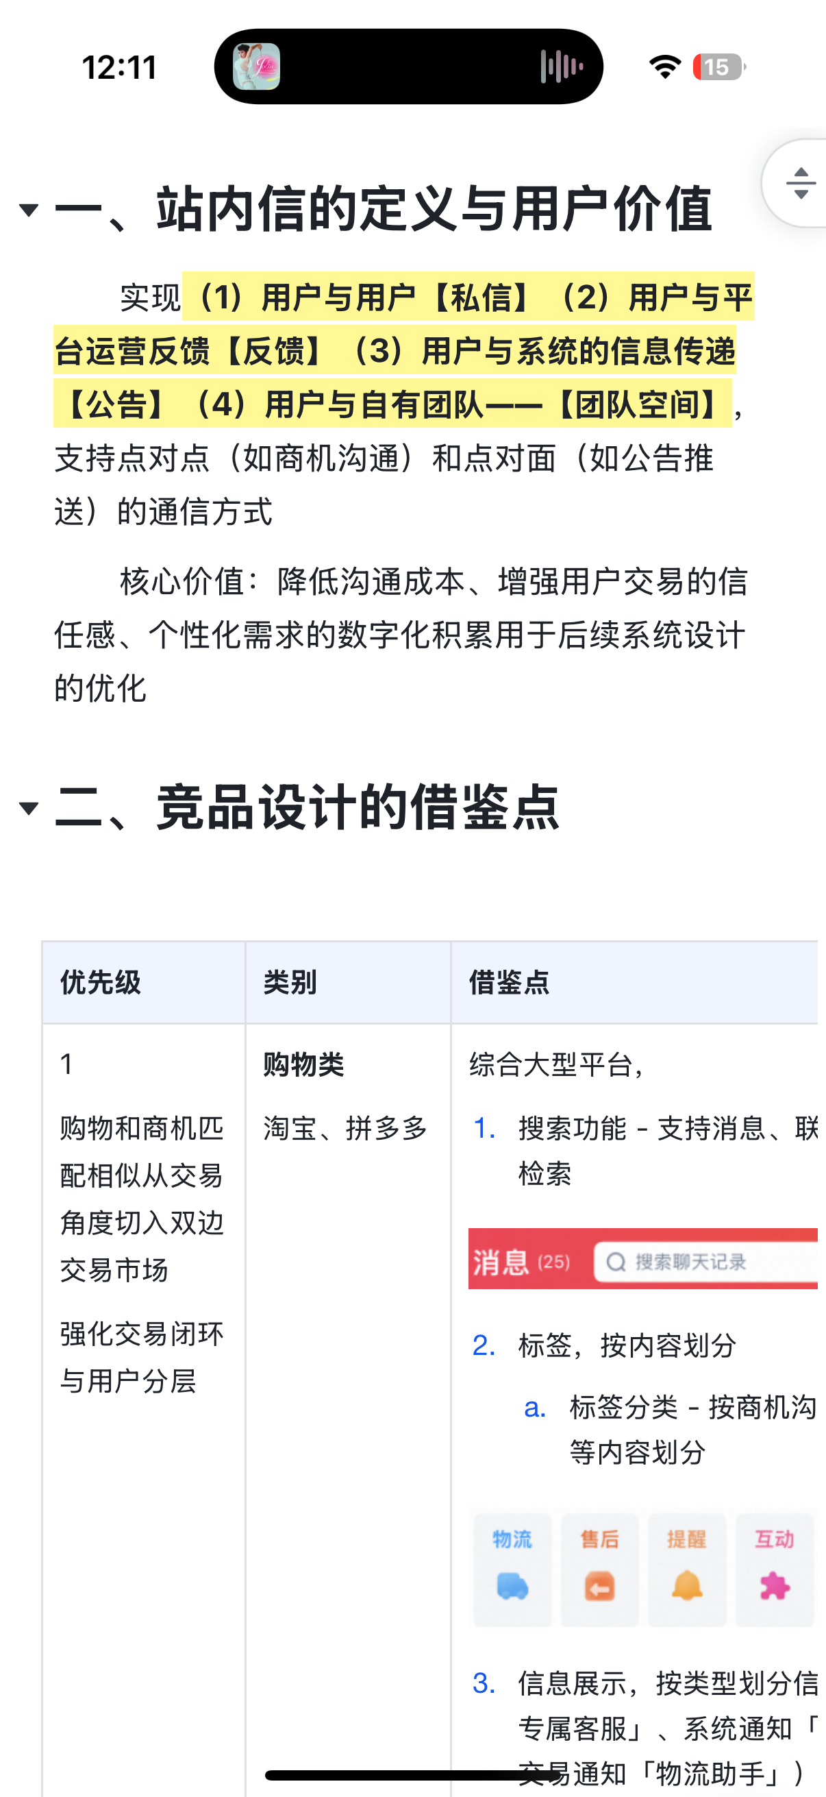Tap the audio waveform indicator
This screenshot has width=826, height=1797.
(561, 67)
